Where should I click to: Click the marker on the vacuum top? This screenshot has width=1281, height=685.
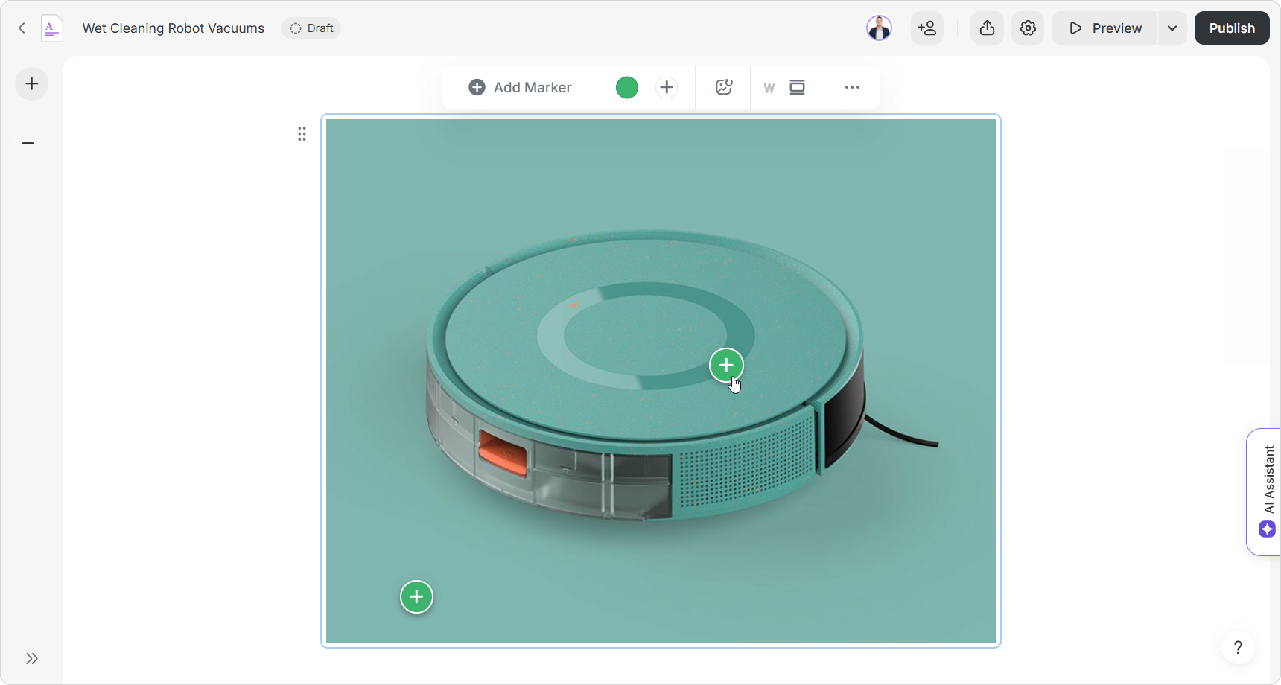[x=726, y=365]
